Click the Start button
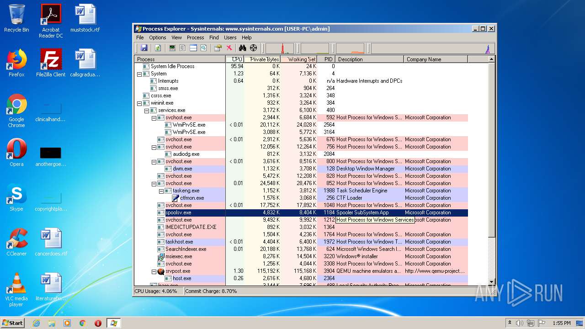This screenshot has height=329, width=585. click(12, 323)
